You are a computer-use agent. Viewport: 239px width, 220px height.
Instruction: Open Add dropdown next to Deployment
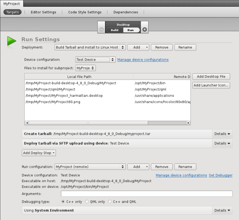(x=138, y=47)
